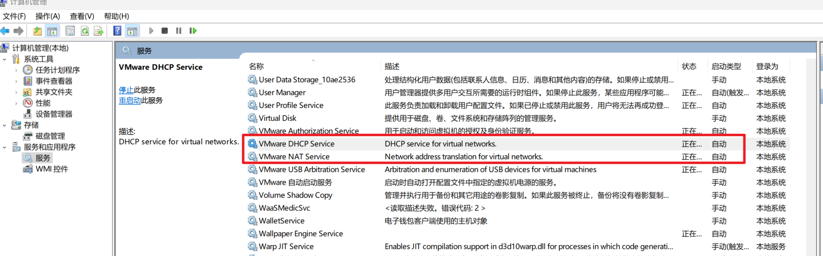Click the Up one level folder icon
Image resolution: width=823 pixels, height=256 pixels.
tap(37, 31)
